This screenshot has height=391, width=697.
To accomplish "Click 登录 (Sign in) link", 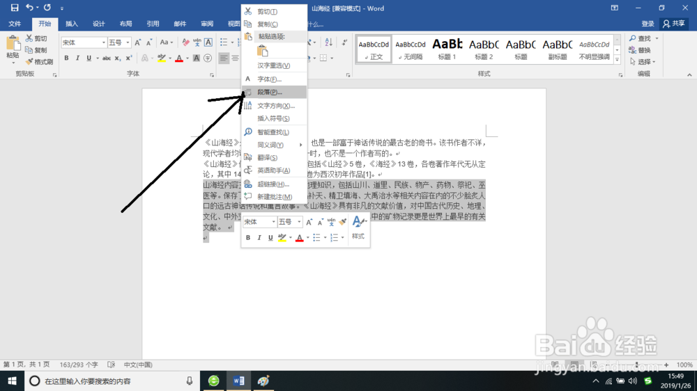I will coord(648,24).
